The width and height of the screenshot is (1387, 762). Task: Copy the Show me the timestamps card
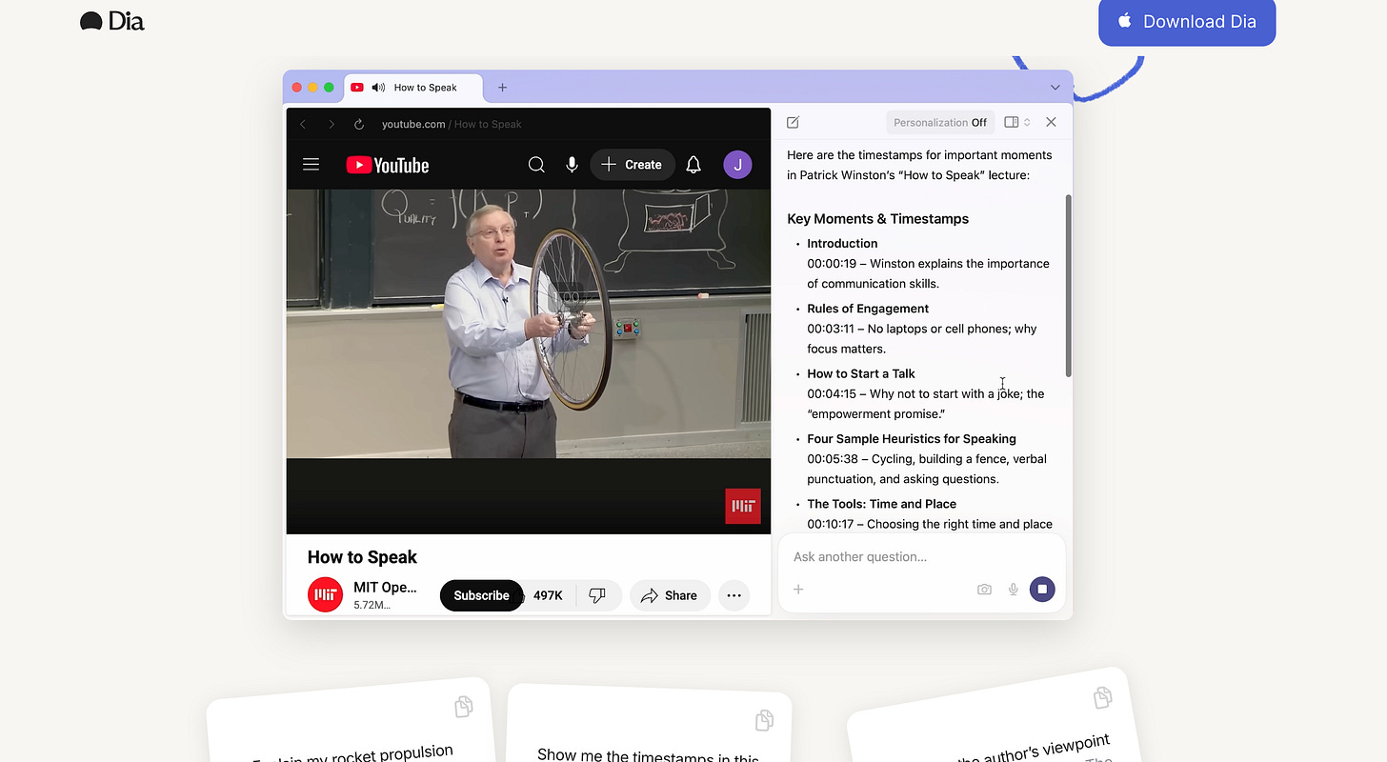pyautogui.click(x=764, y=720)
